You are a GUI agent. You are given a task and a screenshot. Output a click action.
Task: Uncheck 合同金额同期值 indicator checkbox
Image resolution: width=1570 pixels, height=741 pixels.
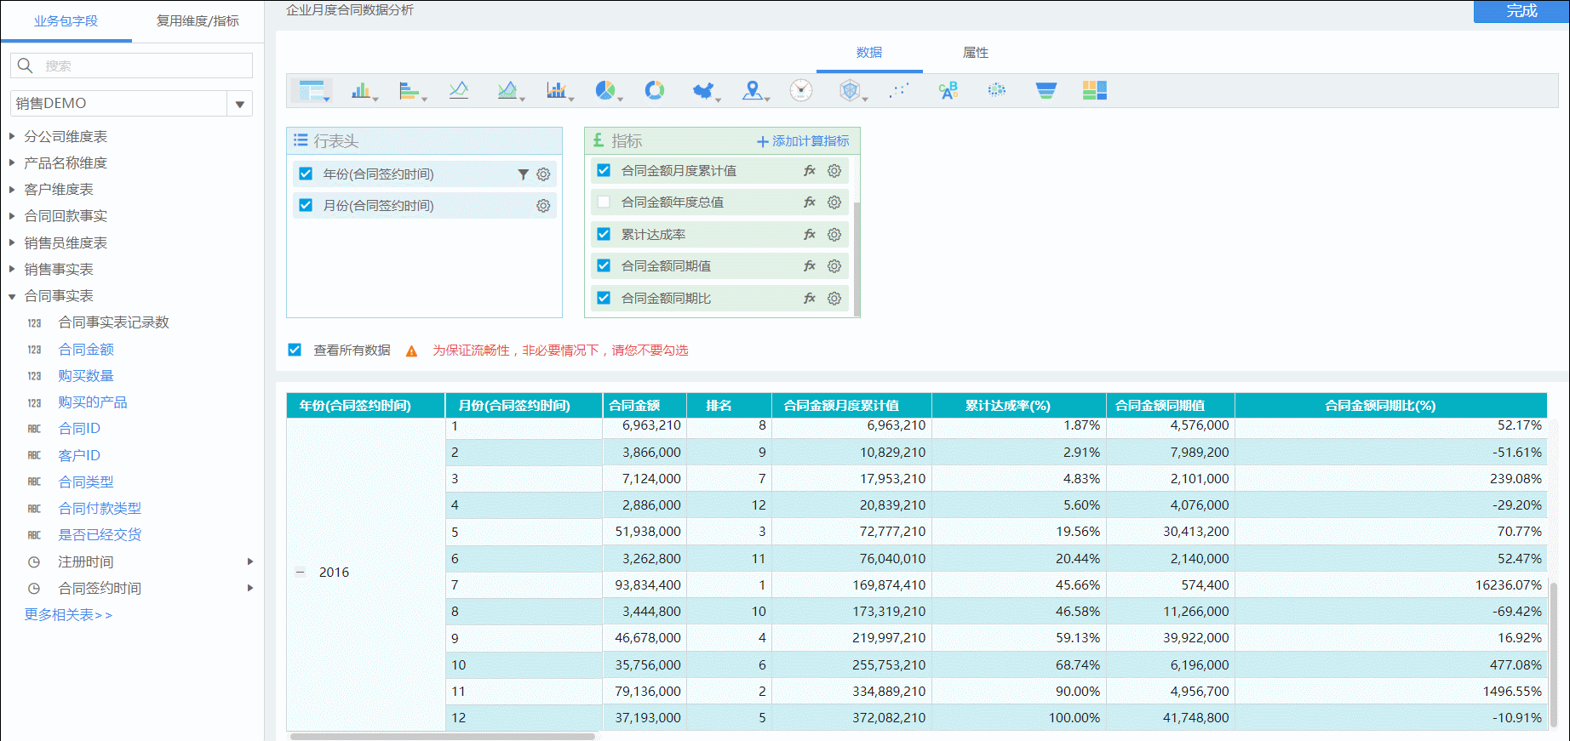pyautogui.click(x=604, y=265)
